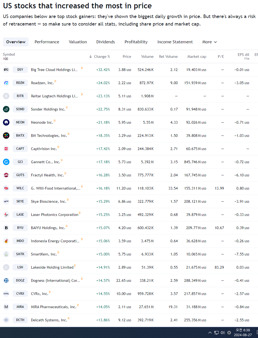
Task: Open the Lakeside Holding Limited link
Action: coord(52,267)
